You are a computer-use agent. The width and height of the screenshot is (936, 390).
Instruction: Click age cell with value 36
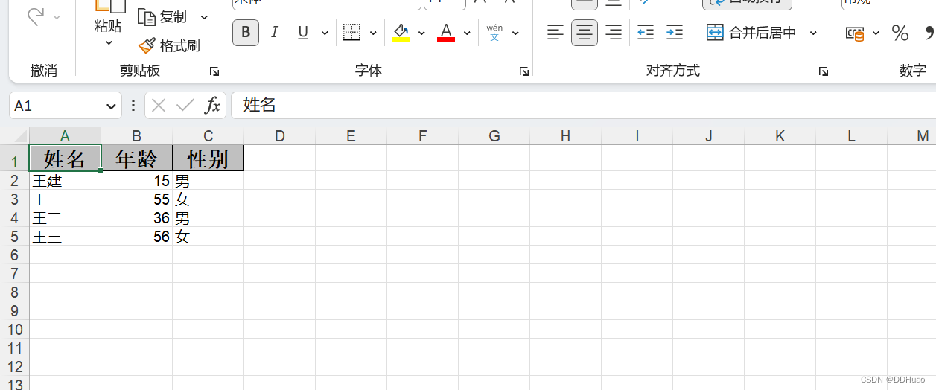point(136,218)
